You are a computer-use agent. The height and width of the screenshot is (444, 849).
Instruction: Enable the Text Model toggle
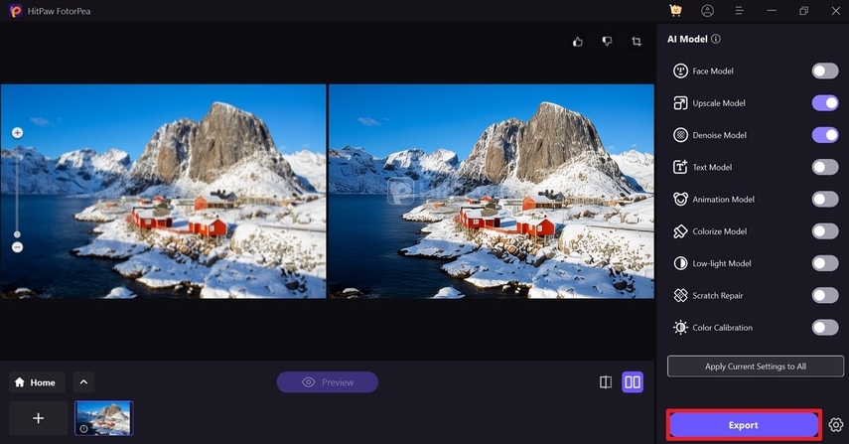pyautogui.click(x=825, y=167)
